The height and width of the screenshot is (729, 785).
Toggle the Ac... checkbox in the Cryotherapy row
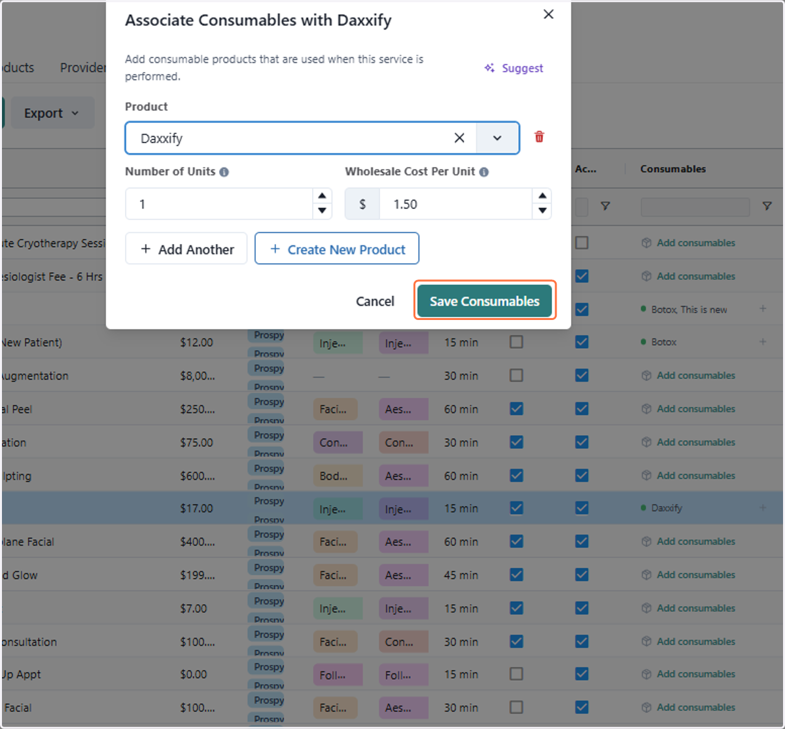(x=582, y=243)
